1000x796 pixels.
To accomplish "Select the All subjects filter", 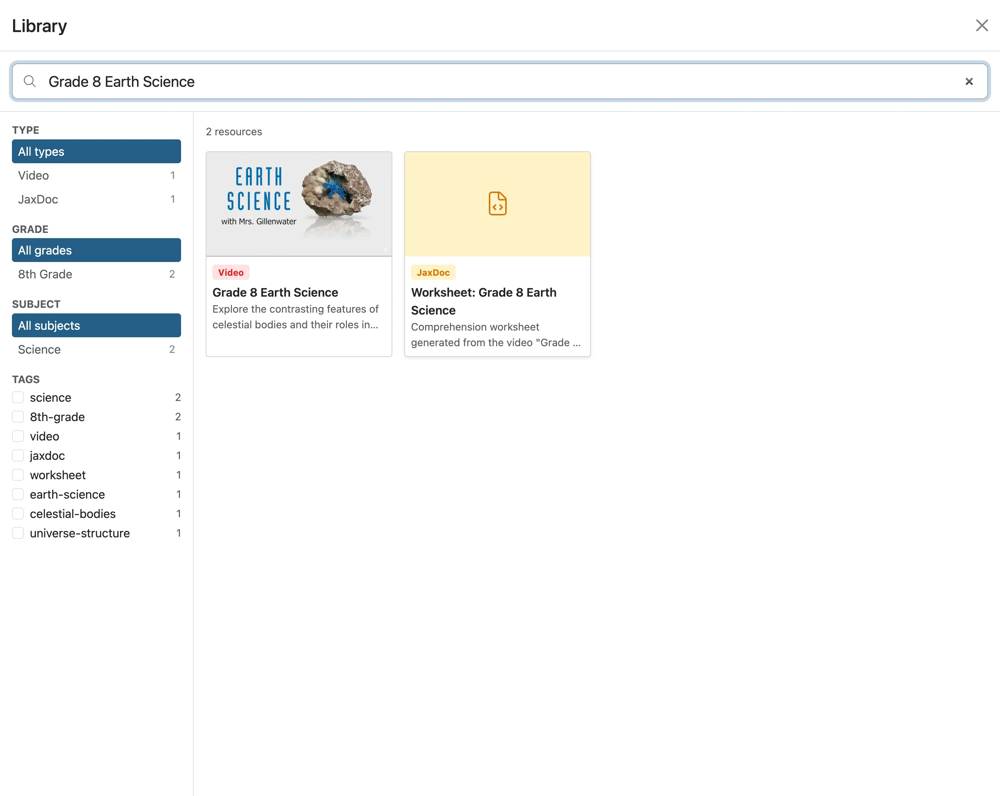I will [96, 326].
